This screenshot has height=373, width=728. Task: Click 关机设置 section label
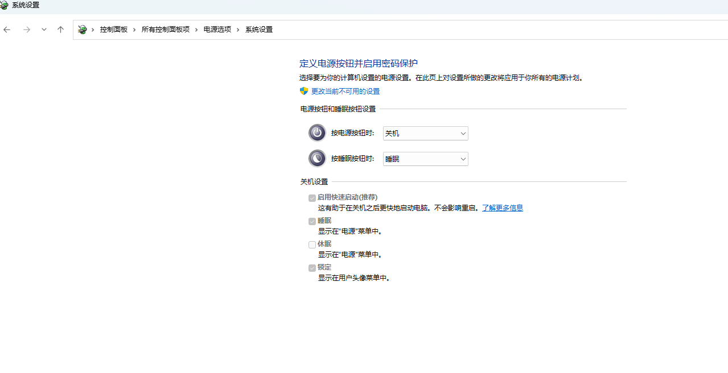coord(314,182)
